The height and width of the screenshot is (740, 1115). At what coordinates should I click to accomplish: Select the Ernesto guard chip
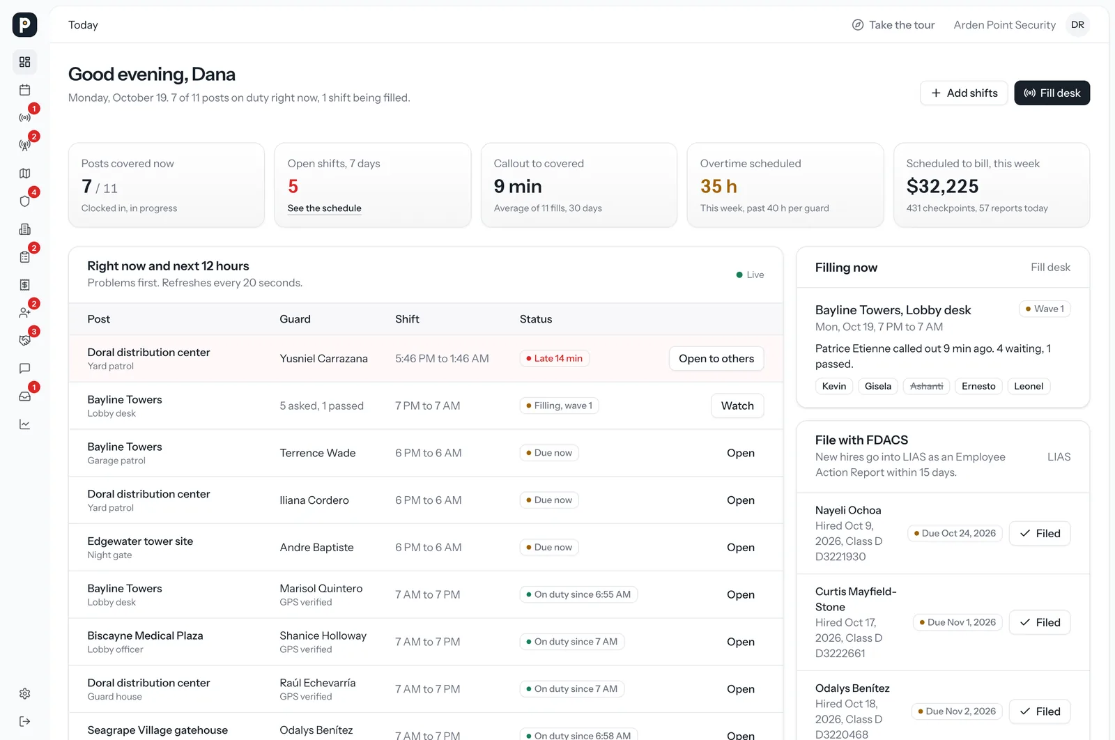pyautogui.click(x=978, y=387)
